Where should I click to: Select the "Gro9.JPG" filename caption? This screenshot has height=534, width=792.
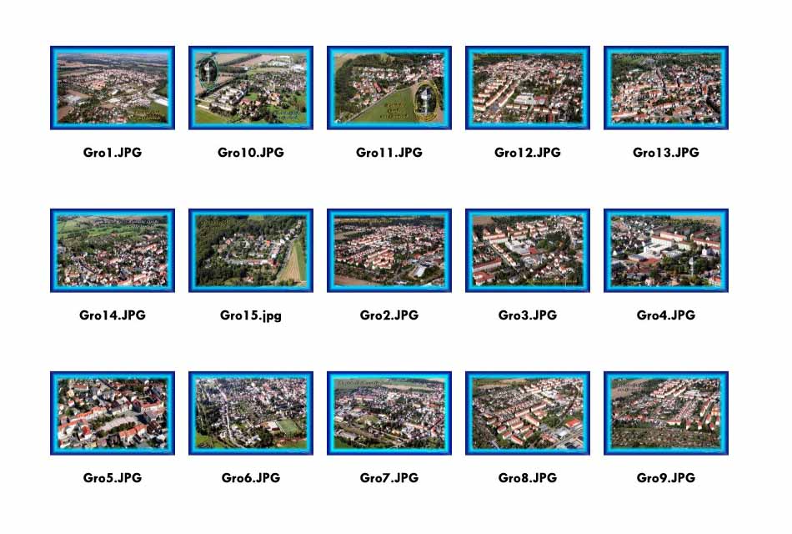(x=666, y=478)
